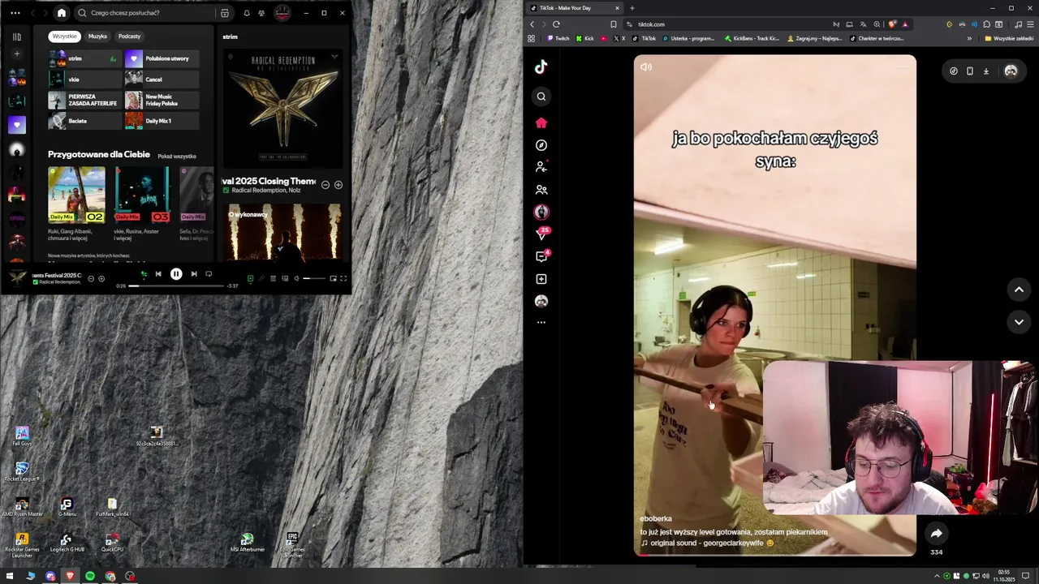1039x584 pixels.
Task: Add current track plus in Now Playing panel
Action: tap(338, 185)
